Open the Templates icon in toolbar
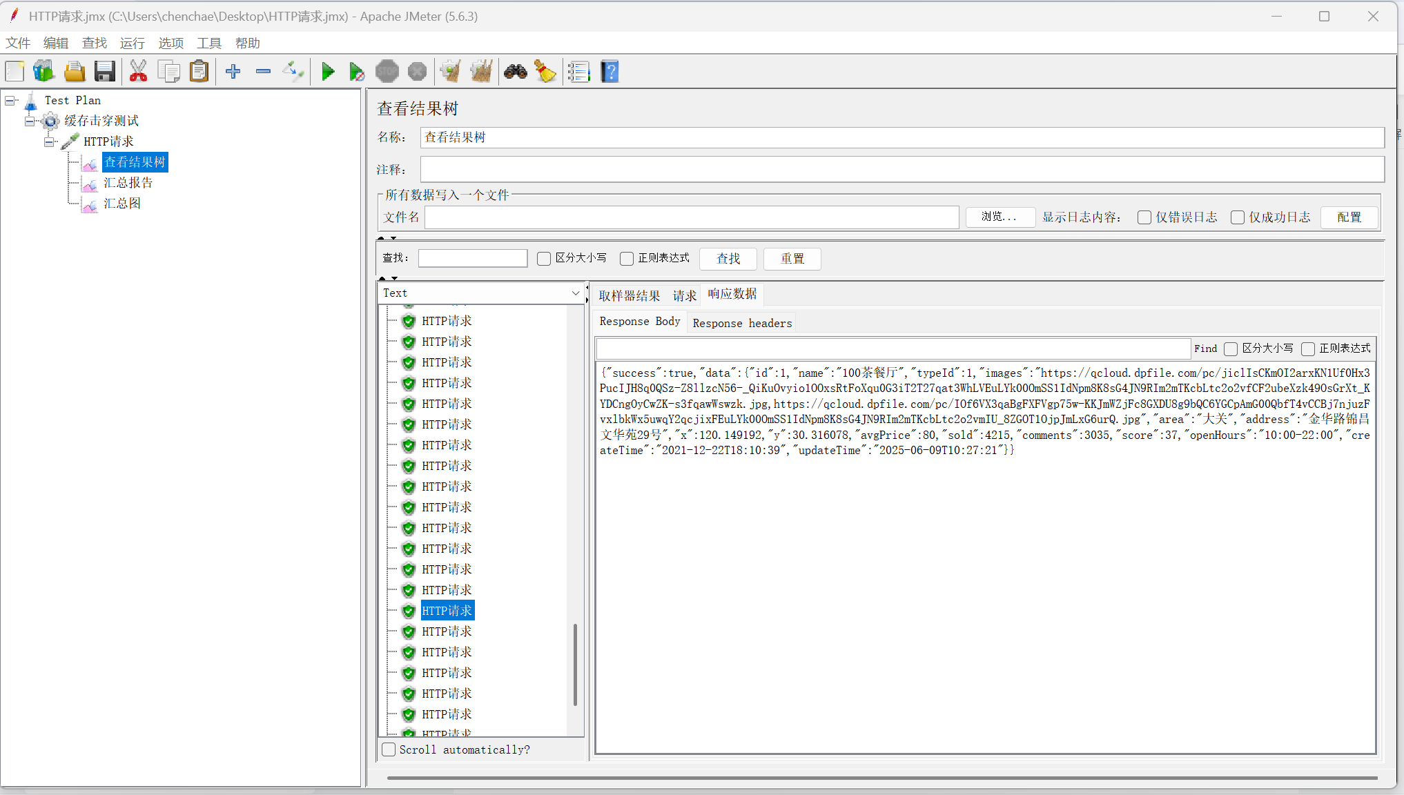Image resolution: width=1404 pixels, height=795 pixels. coord(43,71)
